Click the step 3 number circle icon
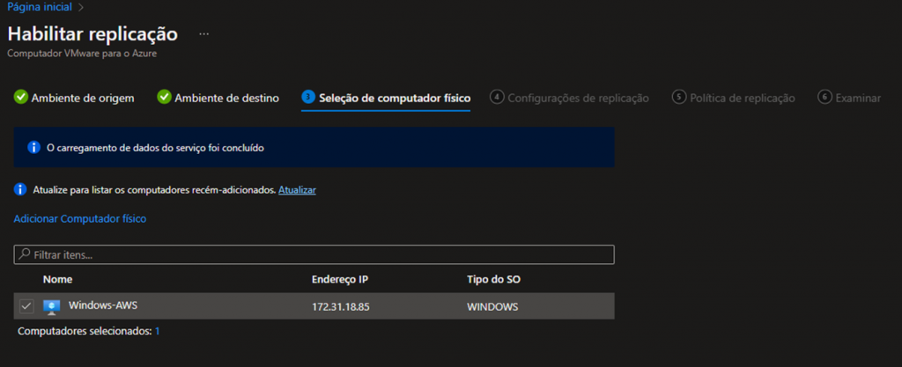The width and height of the screenshot is (902, 367). tap(308, 98)
